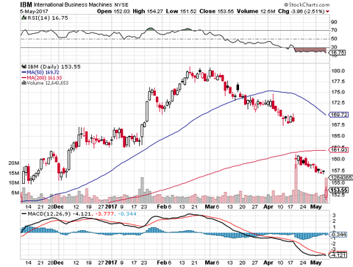This screenshot has width=353, height=267.
Task: Click the IBM ticker symbol title
Action: tap(26, 4)
